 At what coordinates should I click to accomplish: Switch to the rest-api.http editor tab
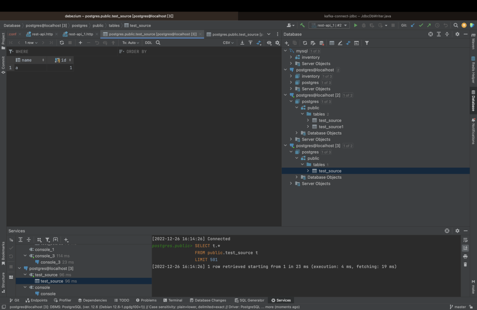(x=42, y=34)
